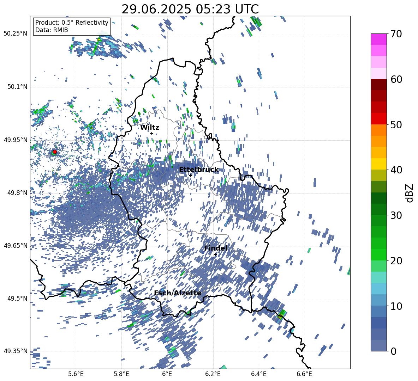The height and width of the screenshot is (381, 418).
Task: Click the 30 colorbar tick label
Action: tap(396, 215)
